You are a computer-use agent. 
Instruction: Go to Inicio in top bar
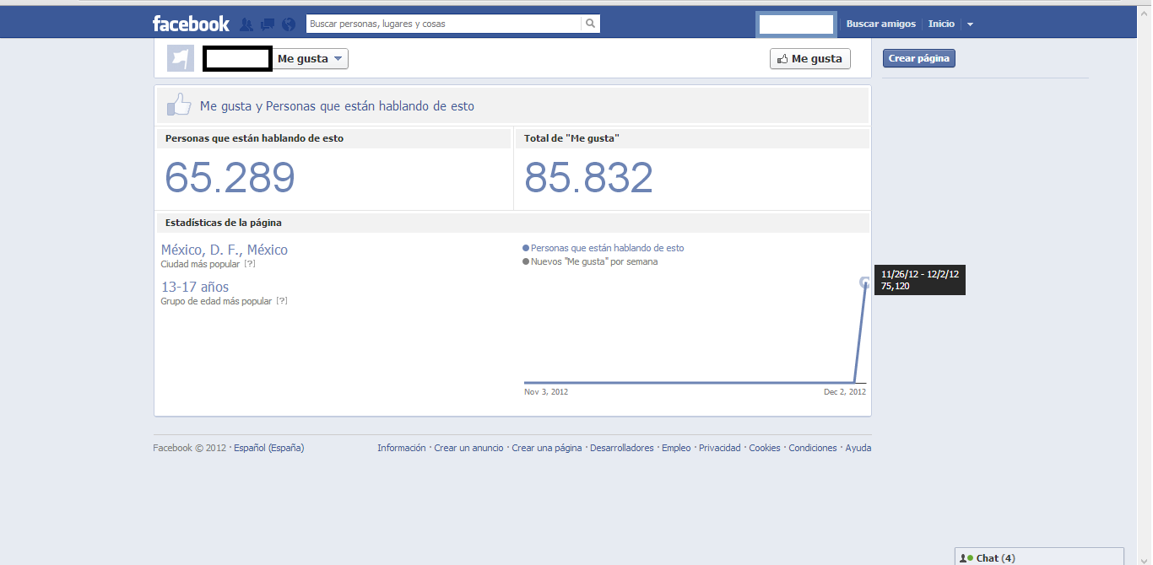tap(941, 24)
